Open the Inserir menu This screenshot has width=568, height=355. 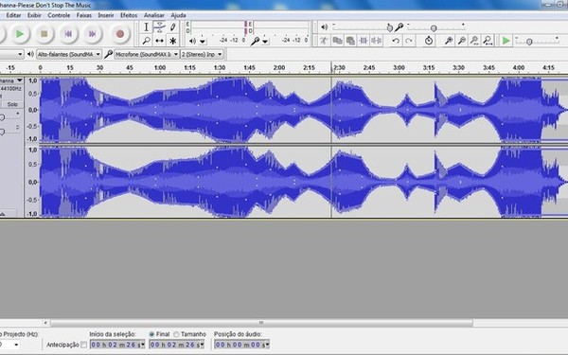pos(106,15)
